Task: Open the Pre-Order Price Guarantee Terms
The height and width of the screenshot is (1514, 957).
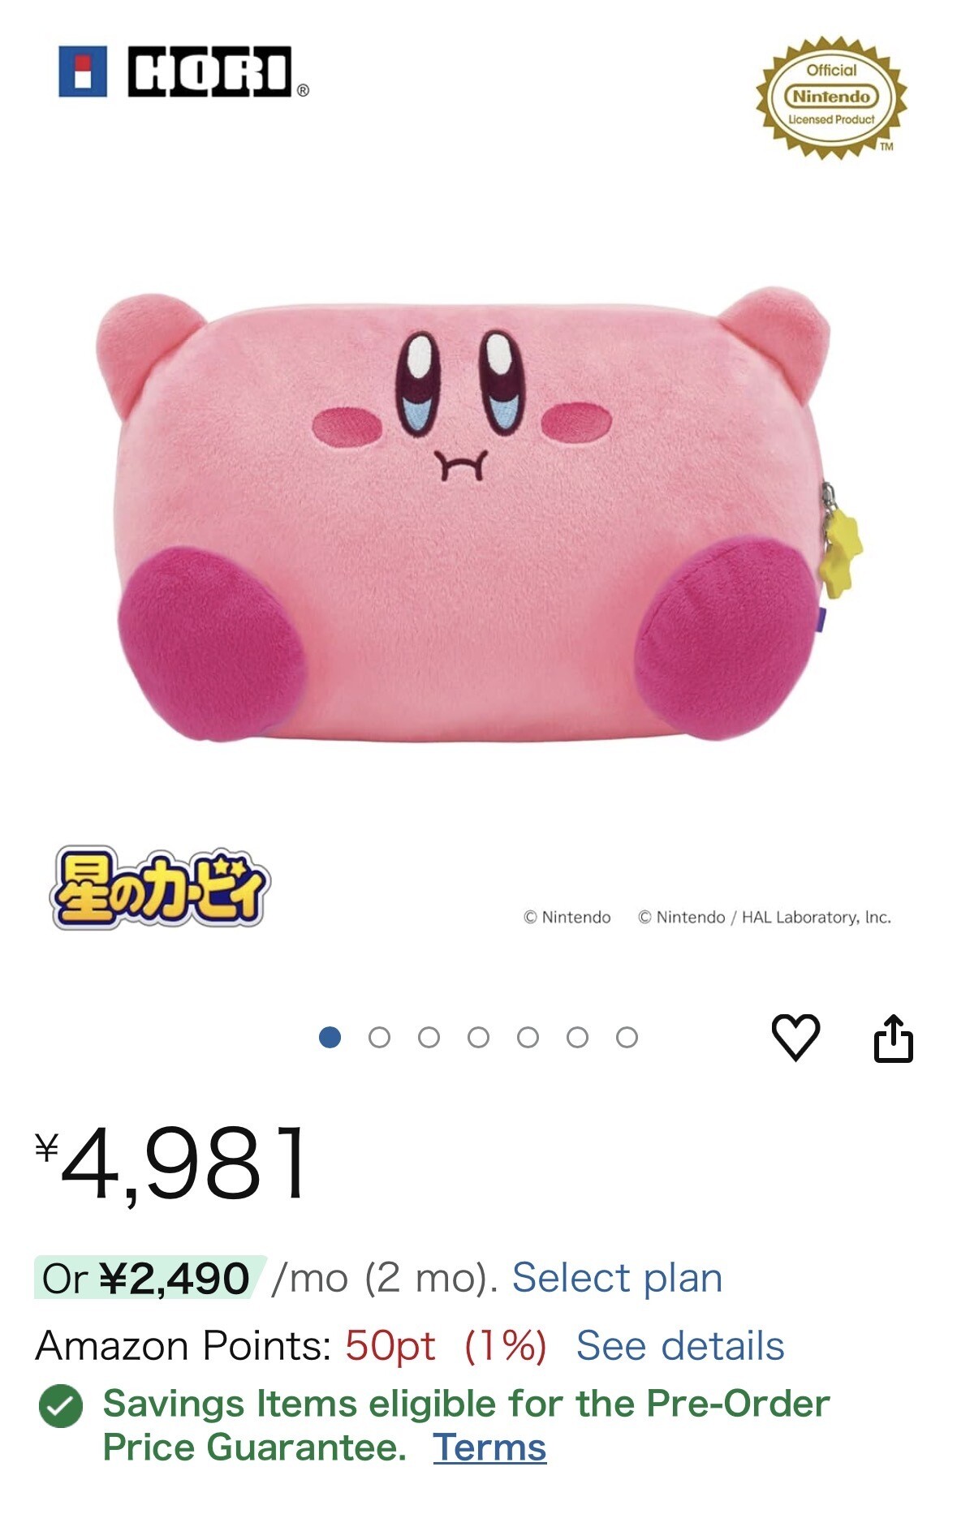Action: (x=489, y=1447)
